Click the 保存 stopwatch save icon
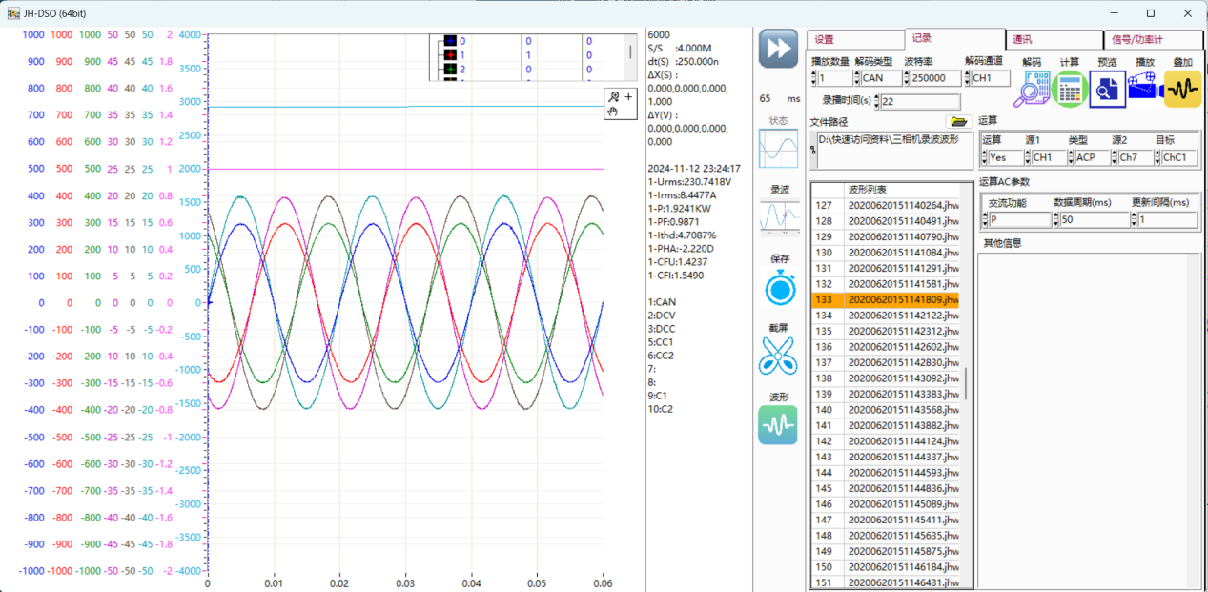 pos(779,289)
